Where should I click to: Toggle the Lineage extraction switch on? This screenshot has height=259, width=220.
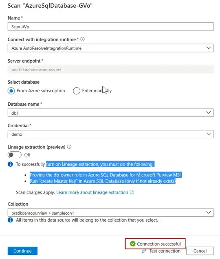15,155
